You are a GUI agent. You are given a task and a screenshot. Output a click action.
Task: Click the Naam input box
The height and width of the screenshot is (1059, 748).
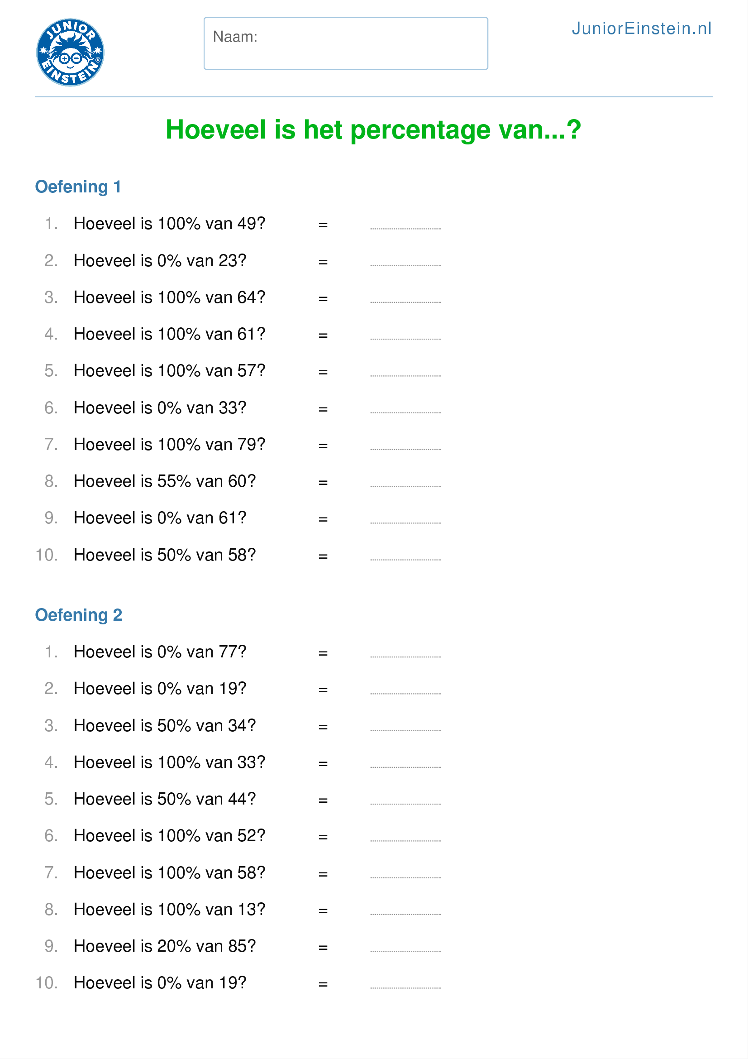[346, 43]
